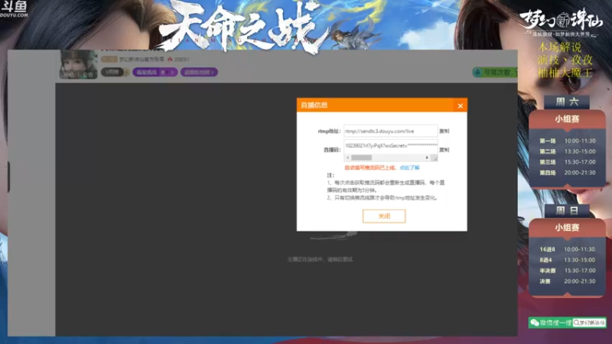
Task: Click the 关闭 button in the dialog
Action: [384, 216]
